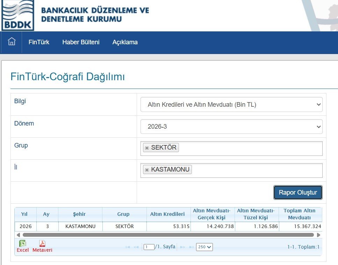The image size is (338, 265).
Task: Click the /1. Sayfa page label
Action: coord(165,247)
